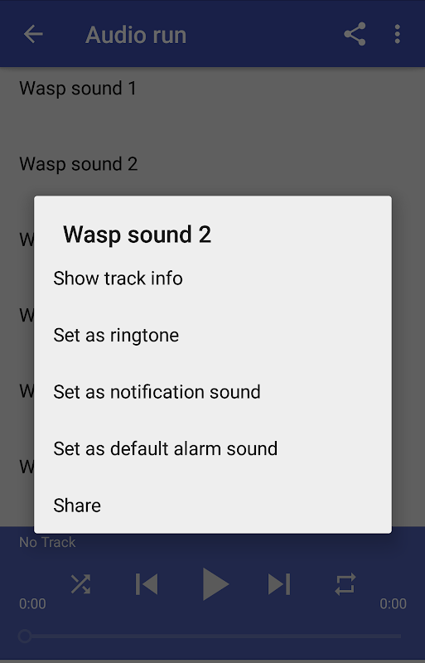The width and height of the screenshot is (425, 663).
Task: Select Set as default alarm sound
Action: (213, 448)
